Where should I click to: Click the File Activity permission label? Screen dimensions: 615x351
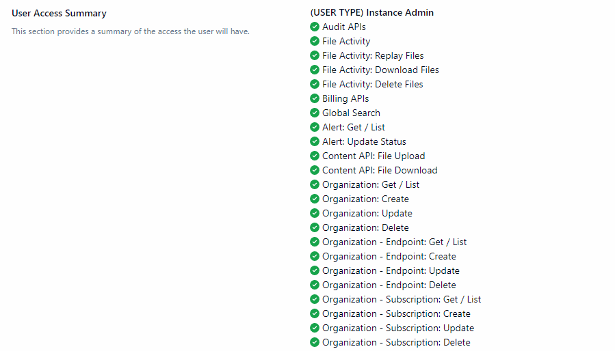346,41
